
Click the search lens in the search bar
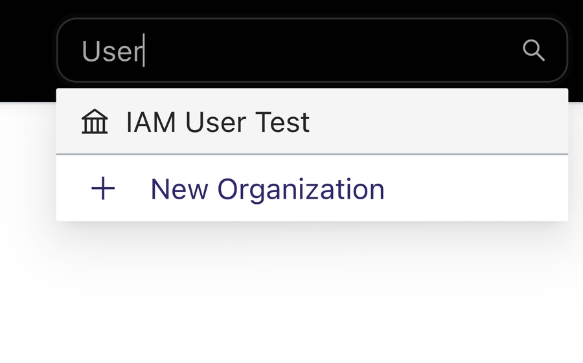(533, 50)
